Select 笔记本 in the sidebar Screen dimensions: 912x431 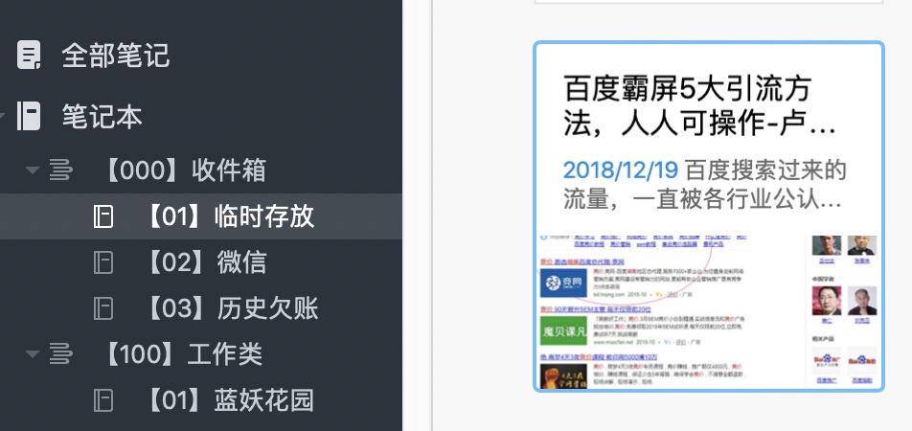coord(102,116)
